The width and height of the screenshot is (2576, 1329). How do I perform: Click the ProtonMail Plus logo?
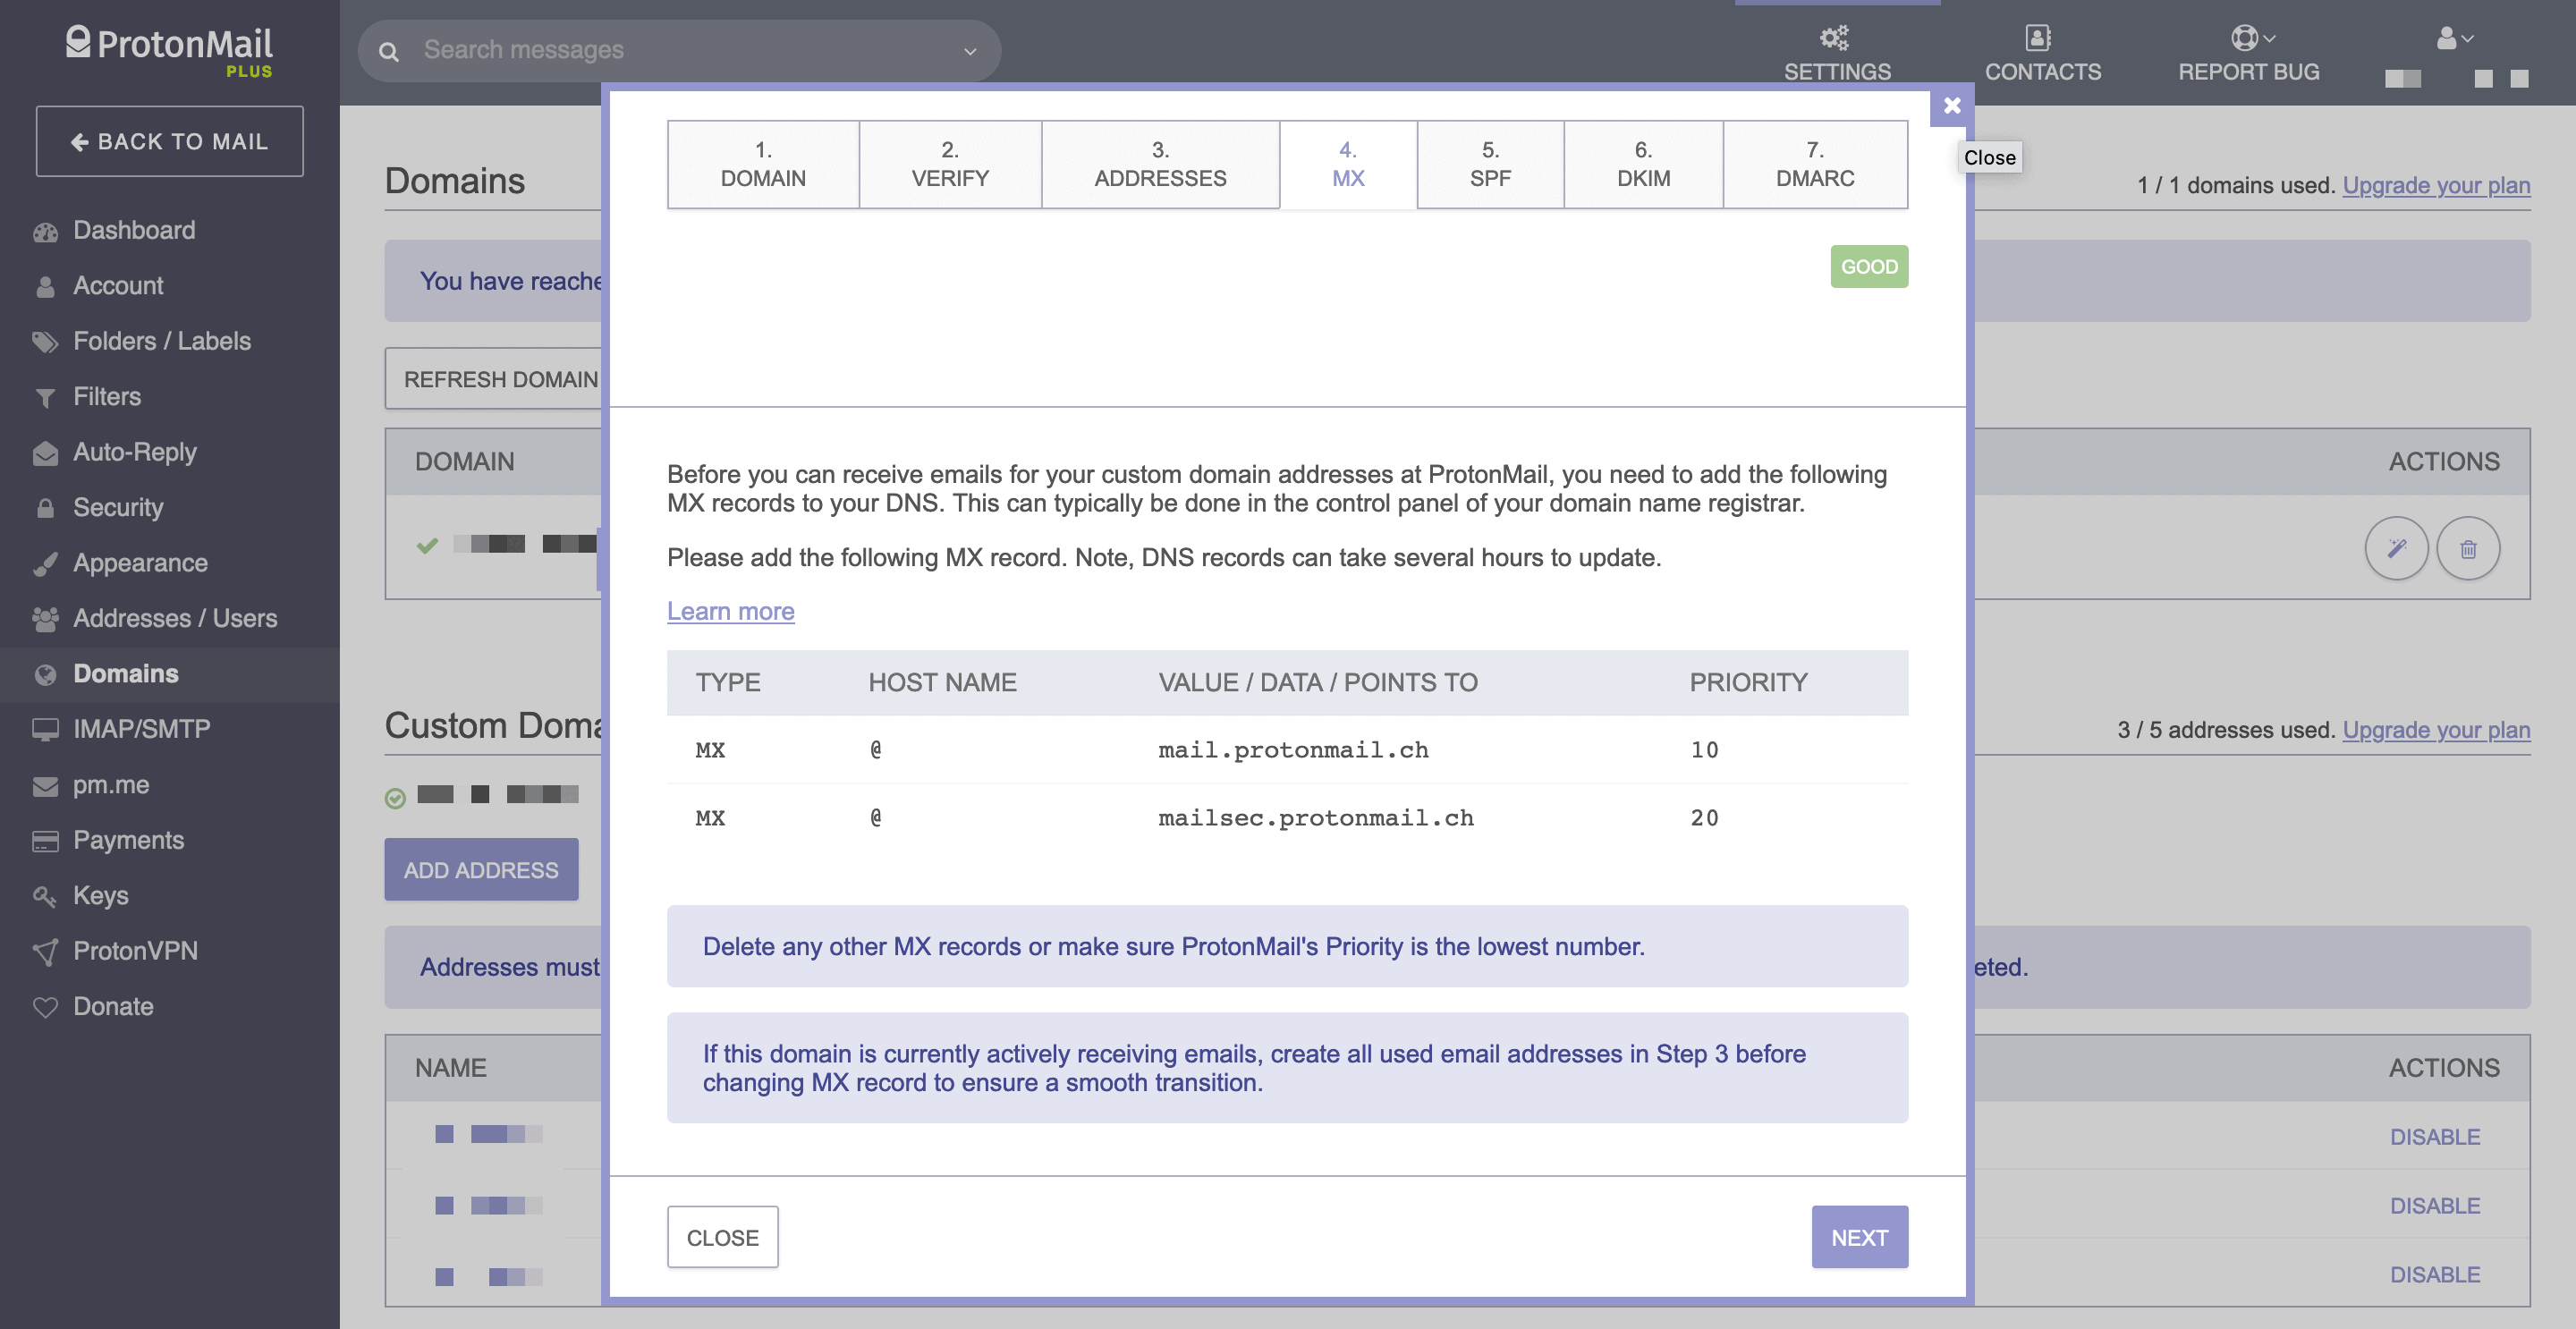tap(169, 50)
